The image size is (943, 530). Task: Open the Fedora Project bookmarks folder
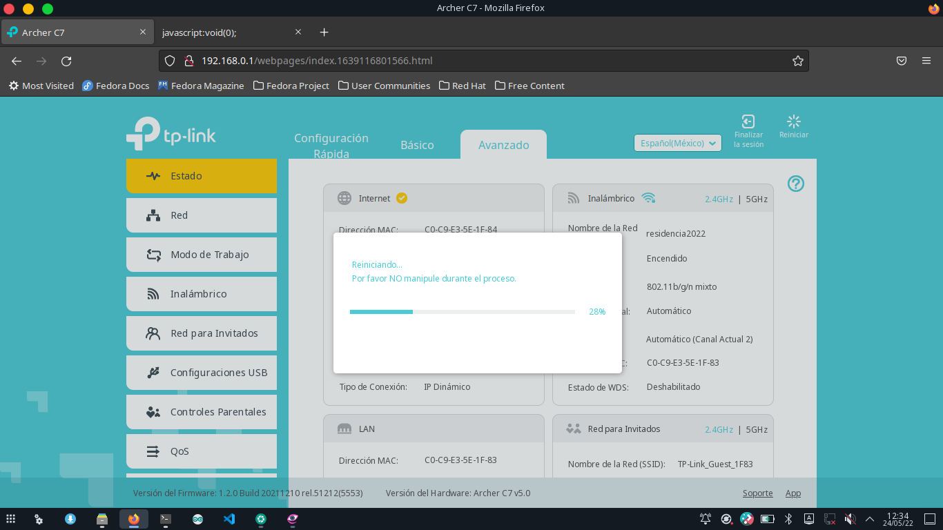point(291,86)
